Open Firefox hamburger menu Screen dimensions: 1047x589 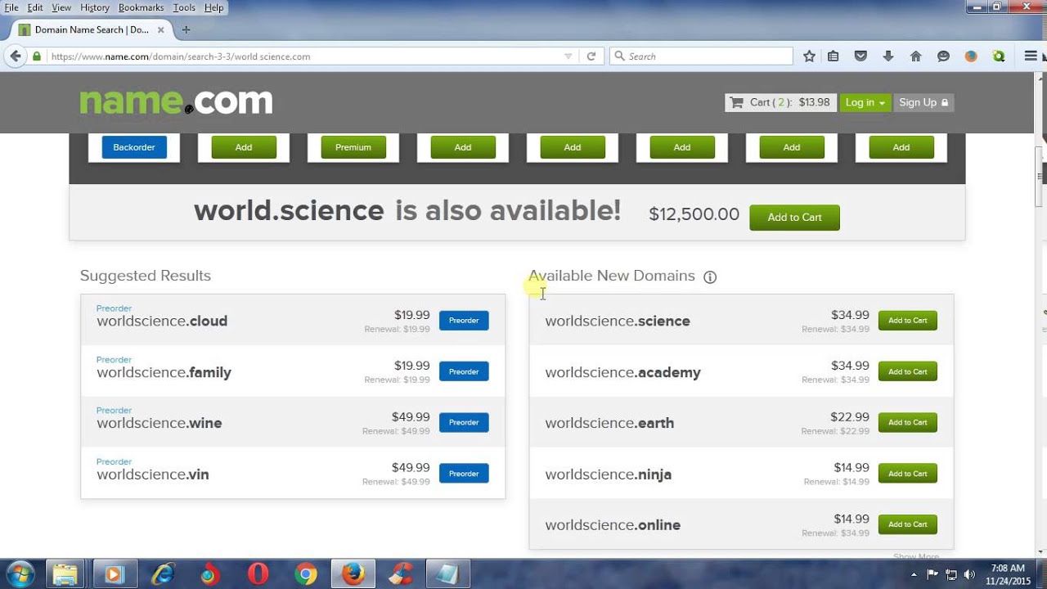click(1031, 56)
